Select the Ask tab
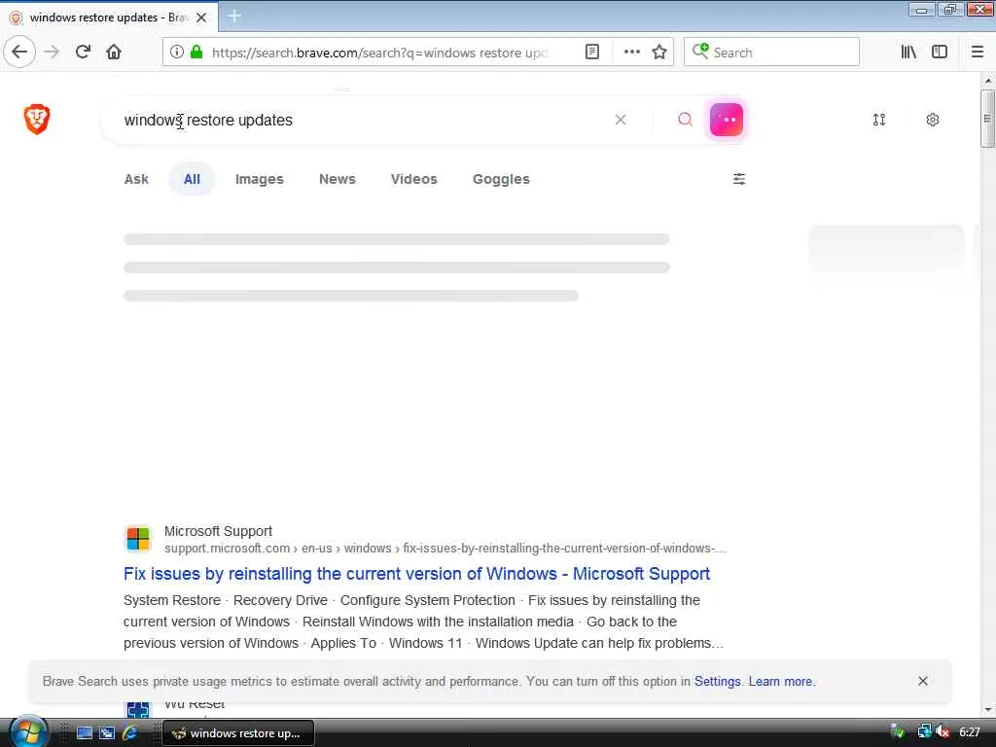This screenshot has width=996, height=747. coord(136,179)
